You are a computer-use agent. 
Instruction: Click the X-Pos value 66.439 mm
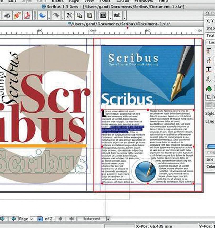click(161, 226)
